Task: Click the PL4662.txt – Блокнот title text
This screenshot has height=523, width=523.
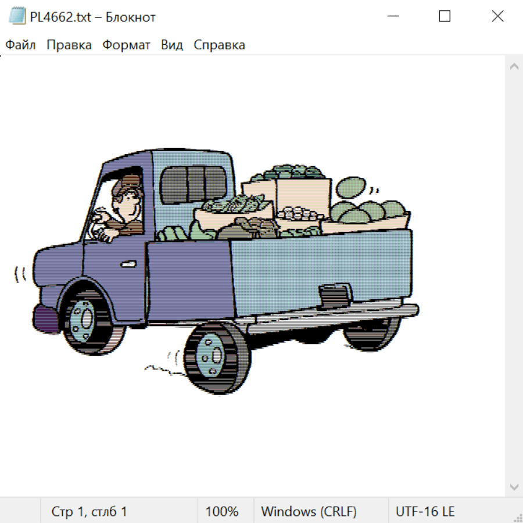Action: coord(93,17)
